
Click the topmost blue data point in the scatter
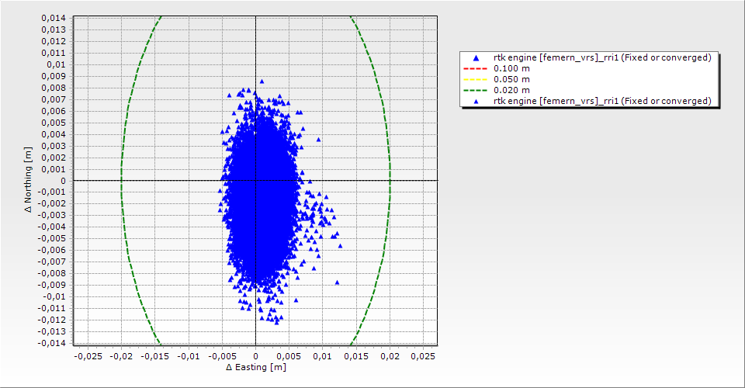[x=262, y=81]
